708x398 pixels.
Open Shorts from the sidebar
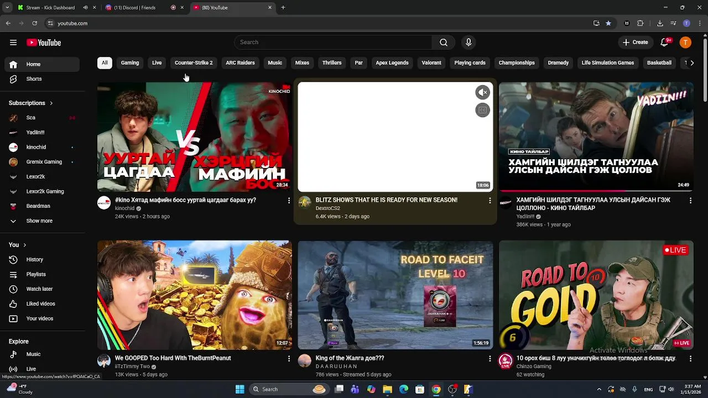(x=42, y=79)
